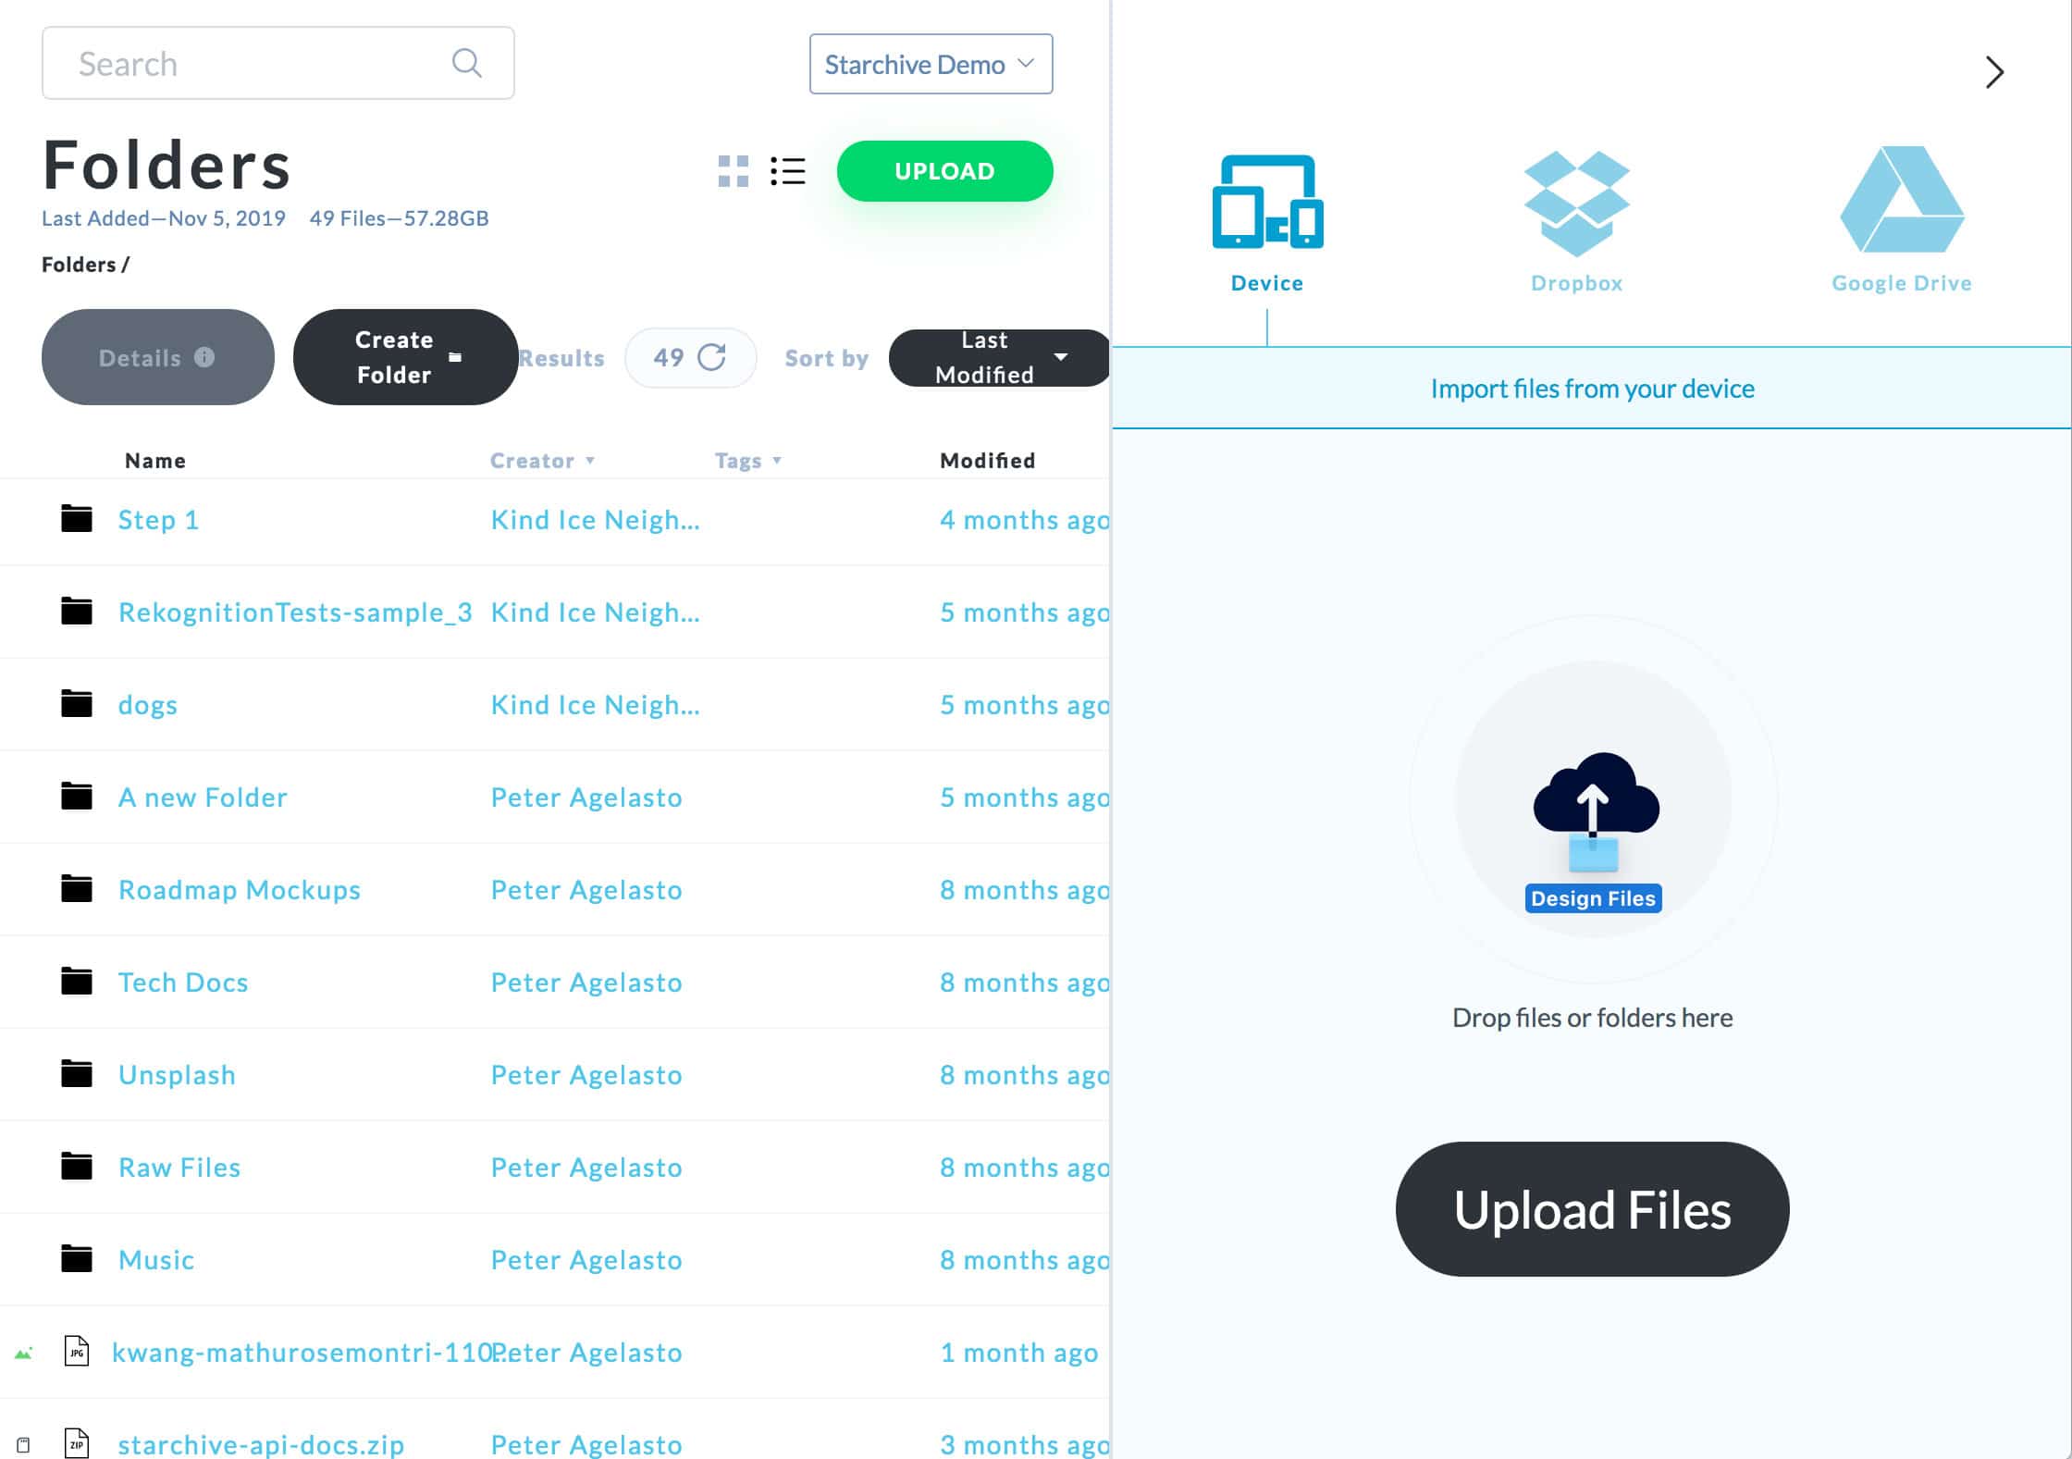Click info icon on Details button
This screenshot has height=1459, width=2072.
tap(204, 357)
